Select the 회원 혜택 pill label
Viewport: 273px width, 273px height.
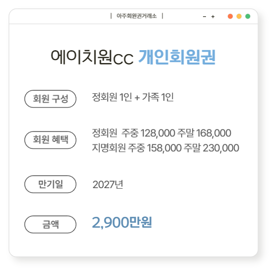click(50, 140)
